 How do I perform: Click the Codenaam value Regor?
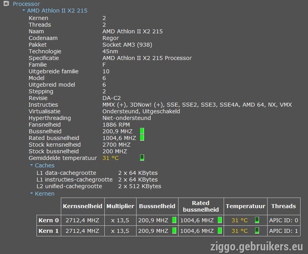111,38
